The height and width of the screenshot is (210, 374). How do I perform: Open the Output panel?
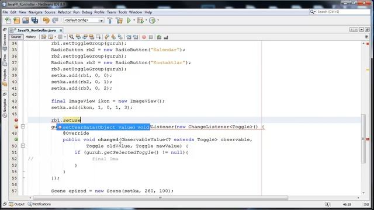[x=17, y=204]
